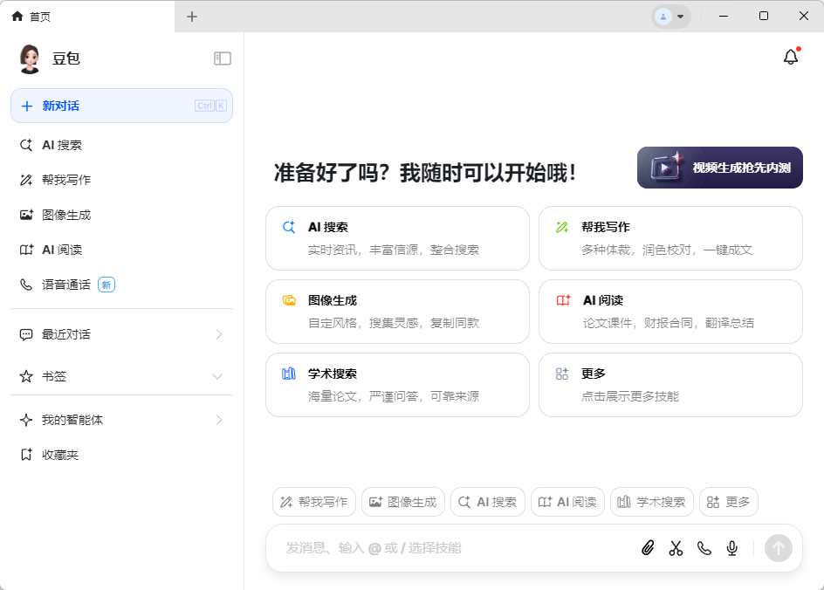Click the scissors screenshot icon

pyautogui.click(x=676, y=548)
